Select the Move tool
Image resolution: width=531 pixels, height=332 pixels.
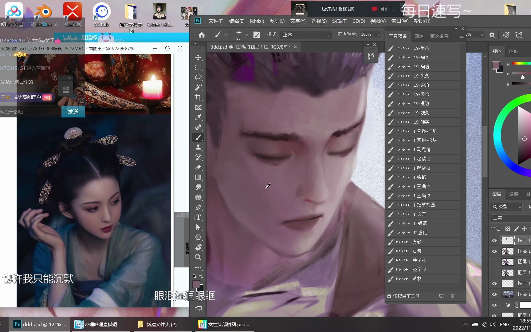[198, 57]
